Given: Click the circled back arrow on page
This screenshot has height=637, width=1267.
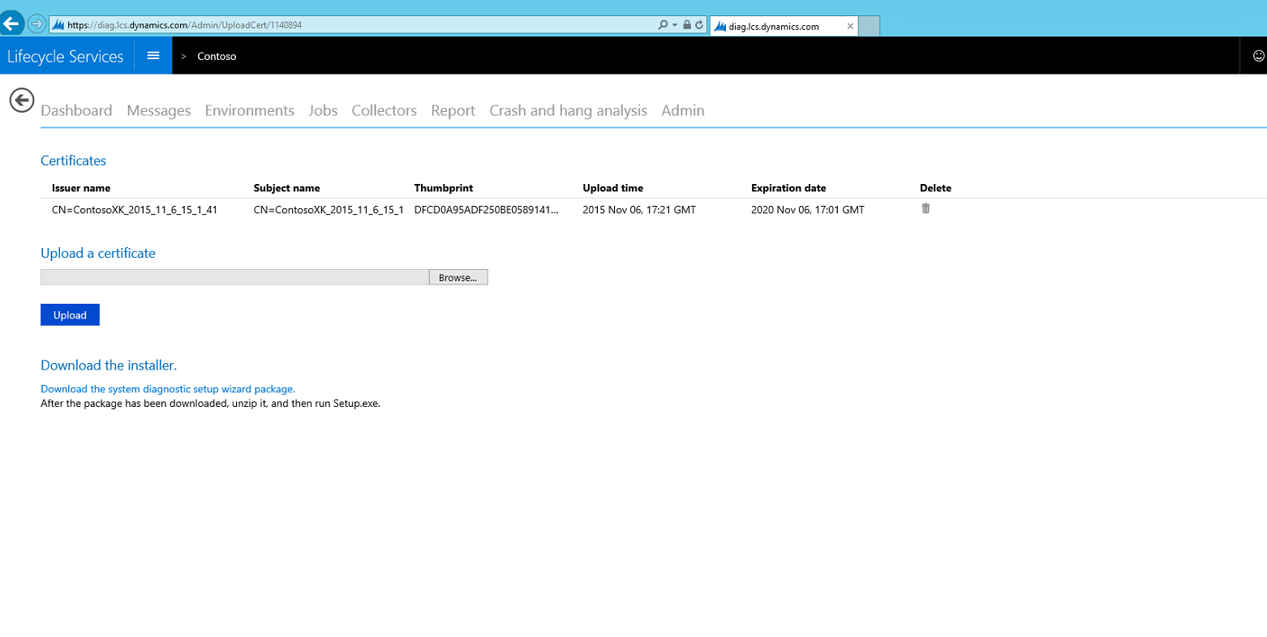Looking at the screenshot, I should tap(22, 100).
